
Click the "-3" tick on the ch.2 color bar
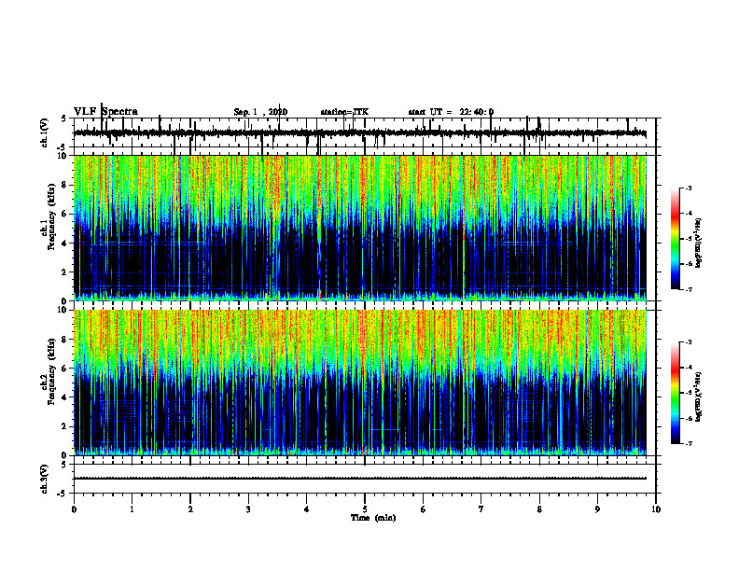click(x=689, y=342)
